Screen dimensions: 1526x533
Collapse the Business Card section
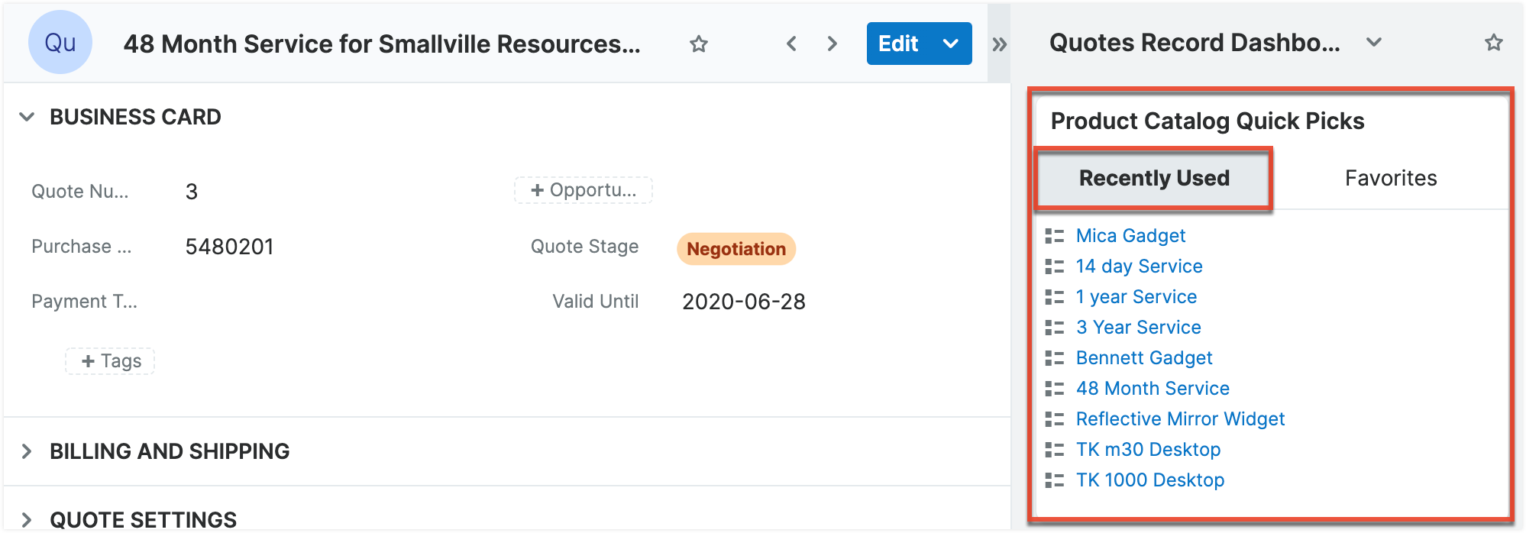pyautogui.click(x=27, y=117)
